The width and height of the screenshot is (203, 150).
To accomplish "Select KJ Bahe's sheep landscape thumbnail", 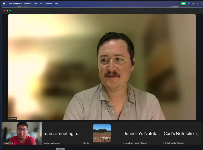I will [x=102, y=133].
